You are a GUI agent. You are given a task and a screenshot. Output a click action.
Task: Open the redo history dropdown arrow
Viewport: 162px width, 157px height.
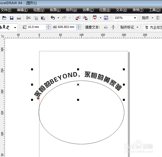(70, 18)
